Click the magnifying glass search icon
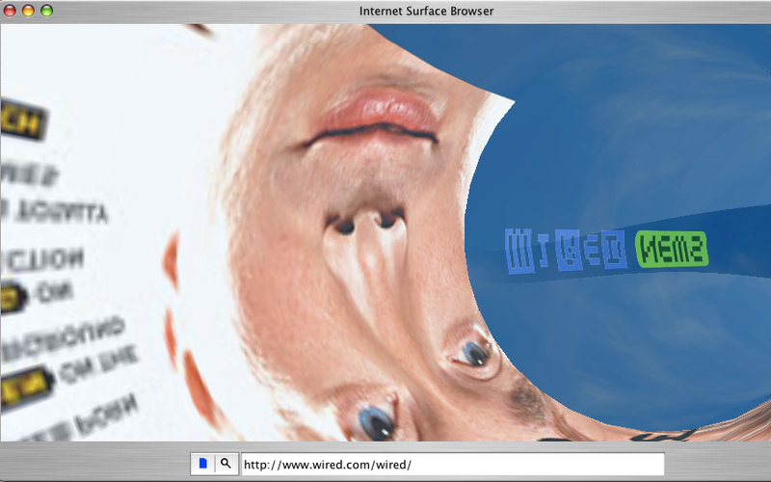This screenshot has height=482, width=771. (x=226, y=464)
